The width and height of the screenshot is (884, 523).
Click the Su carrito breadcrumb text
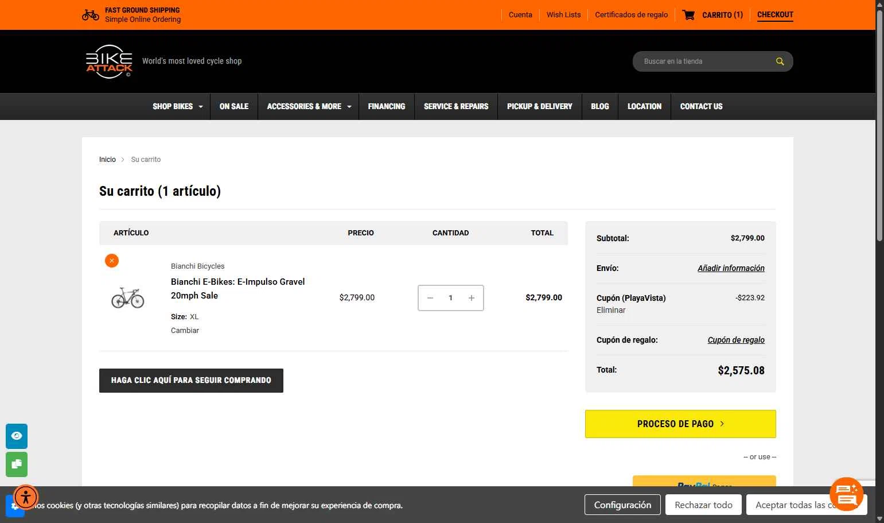click(x=146, y=160)
